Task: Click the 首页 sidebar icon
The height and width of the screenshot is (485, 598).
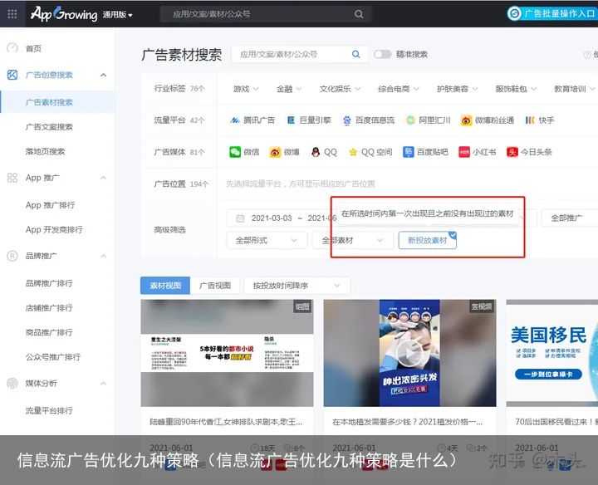Action: pos(12,48)
